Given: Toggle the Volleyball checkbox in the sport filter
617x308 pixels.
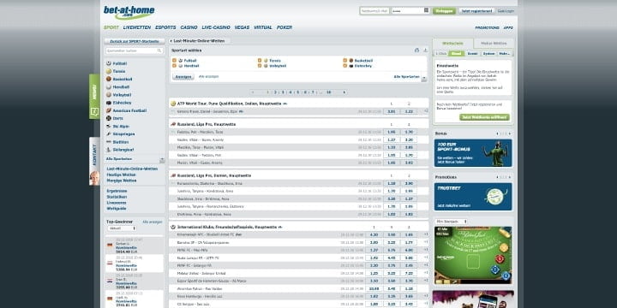Looking at the screenshot, I should [x=260, y=66].
